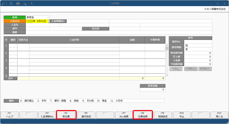This screenshot has height=124, width=229.
Task: Search slips with F8 伝票検索
Action: (143, 115)
